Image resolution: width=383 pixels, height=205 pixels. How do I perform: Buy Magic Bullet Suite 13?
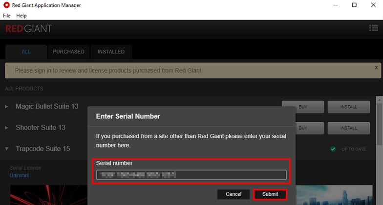coord(303,107)
